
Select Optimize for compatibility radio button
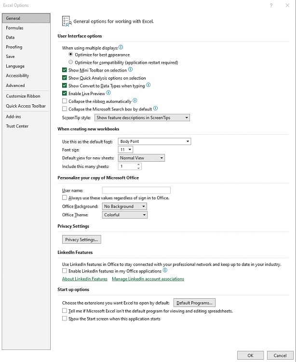[71, 62]
